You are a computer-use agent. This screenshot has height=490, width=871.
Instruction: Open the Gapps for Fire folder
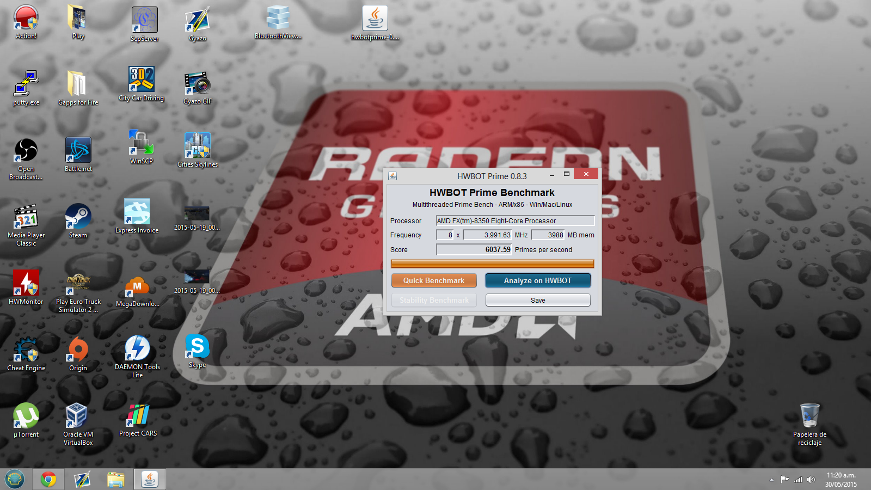click(78, 88)
